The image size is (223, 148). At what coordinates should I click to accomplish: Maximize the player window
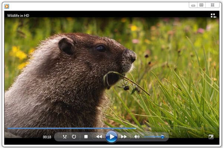[x=201, y=5]
